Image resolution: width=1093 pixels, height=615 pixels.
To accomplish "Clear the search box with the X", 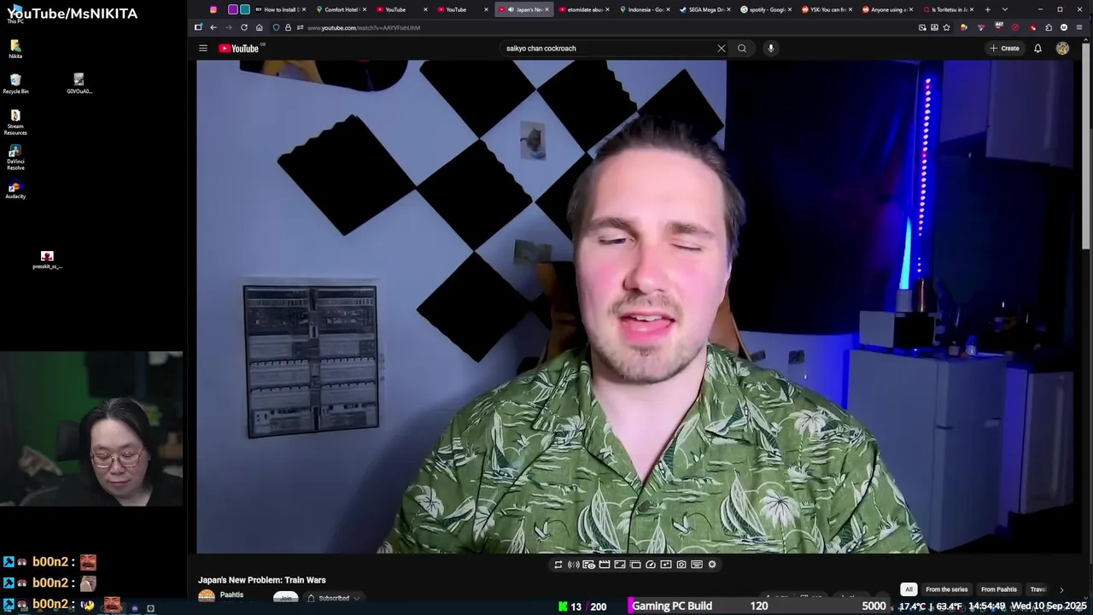I will pyautogui.click(x=722, y=48).
